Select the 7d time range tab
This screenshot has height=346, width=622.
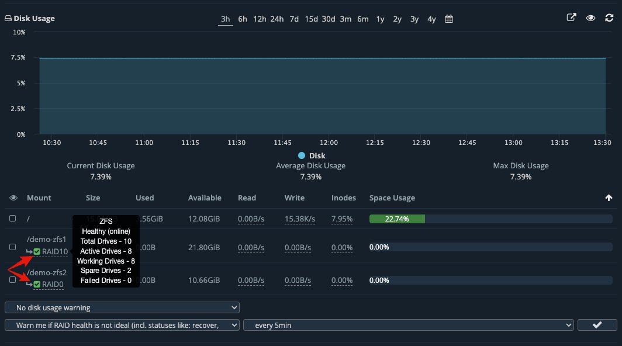coord(294,19)
